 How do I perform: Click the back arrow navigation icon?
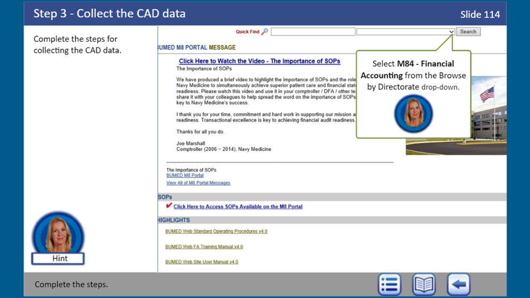point(458,285)
